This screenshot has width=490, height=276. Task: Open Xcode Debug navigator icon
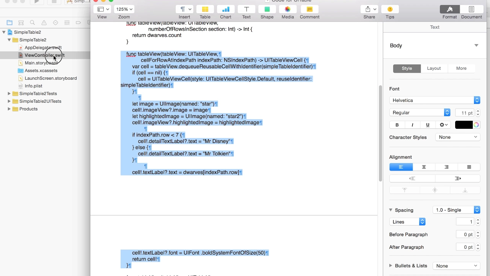click(x=67, y=23)
